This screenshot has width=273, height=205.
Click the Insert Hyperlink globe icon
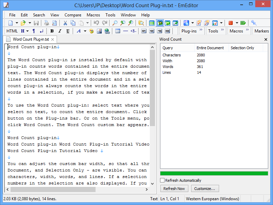click(107, 31)
